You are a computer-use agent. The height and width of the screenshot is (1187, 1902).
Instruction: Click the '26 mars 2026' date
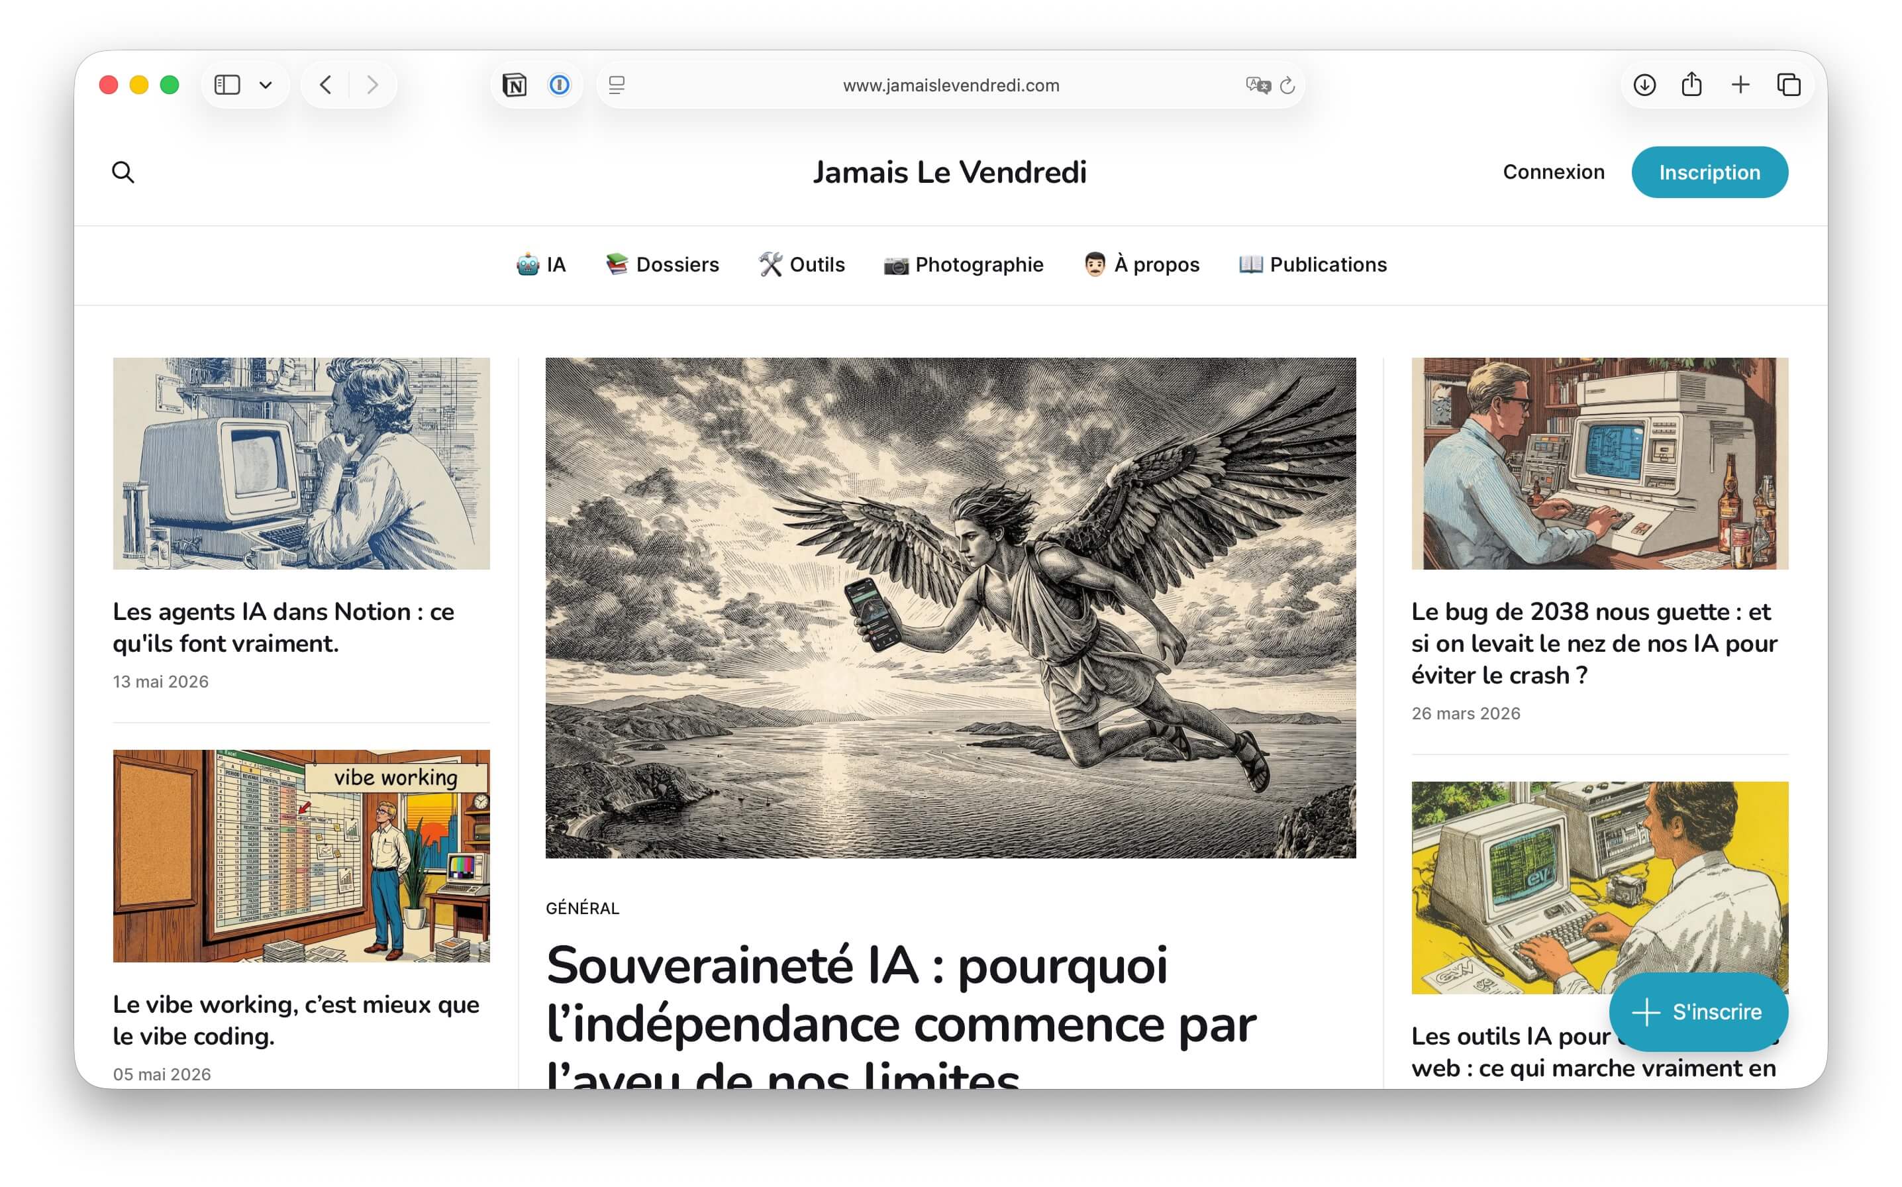[1466, 713]
